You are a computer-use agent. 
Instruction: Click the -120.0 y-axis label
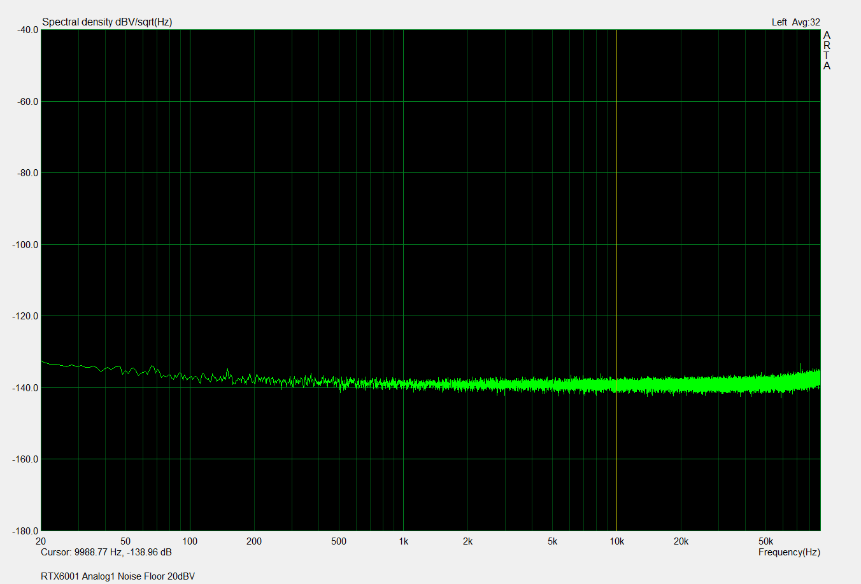(25, 316)
